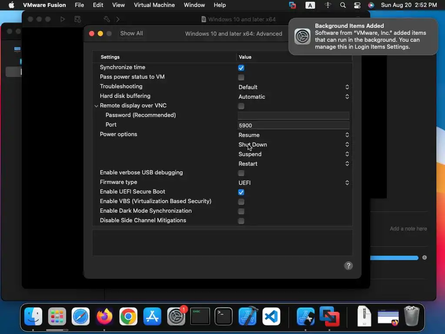Open settings wrench icon in VM toolbar
The image size is (445, 334).
pos(107,19)
